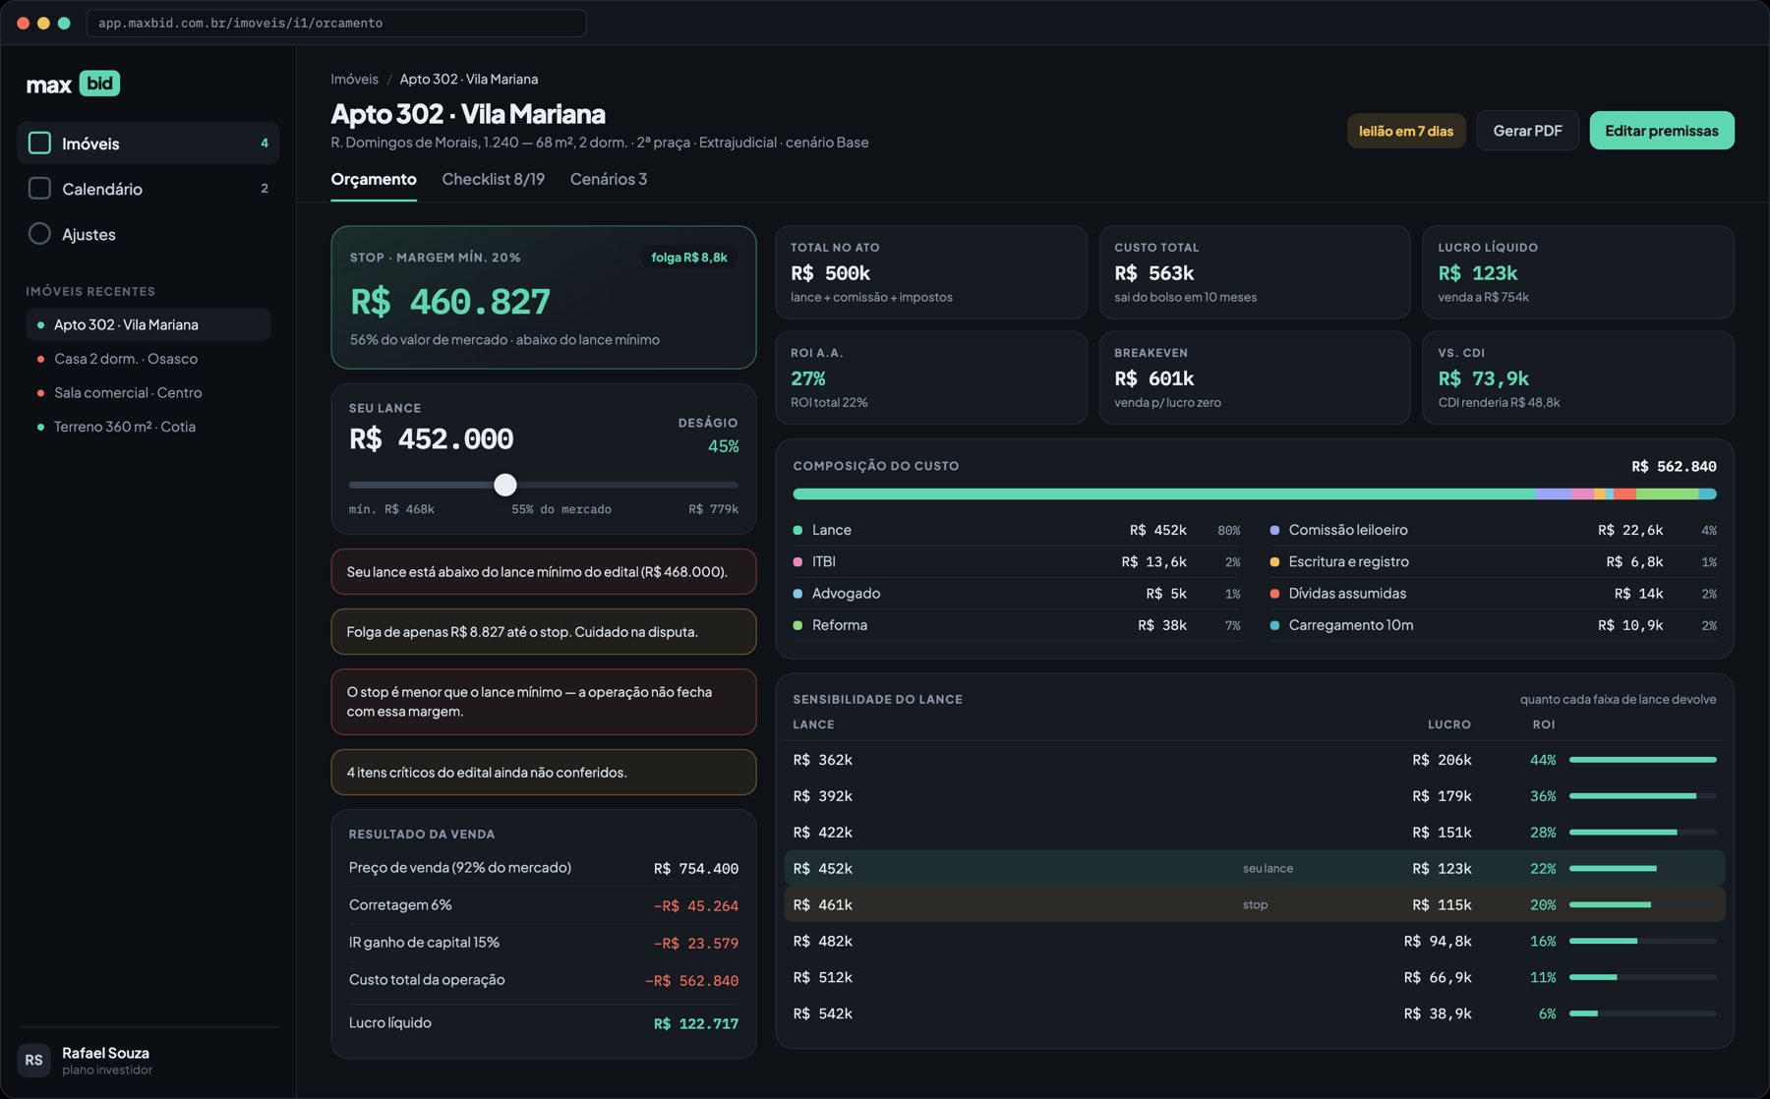The width and height of the screenshot is (1770, 1099).
Task: Click the Calendário square icon in the sidebar
Action: [39, 189]
